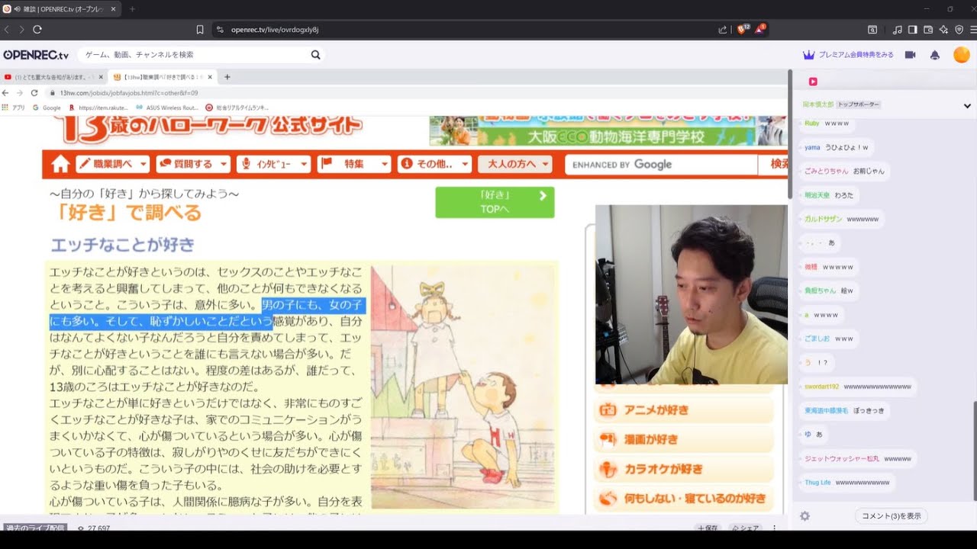This screenshot has width=977, height=549.
Task: Click the streamer webcam overlay
Action: (x=691, y=294)
